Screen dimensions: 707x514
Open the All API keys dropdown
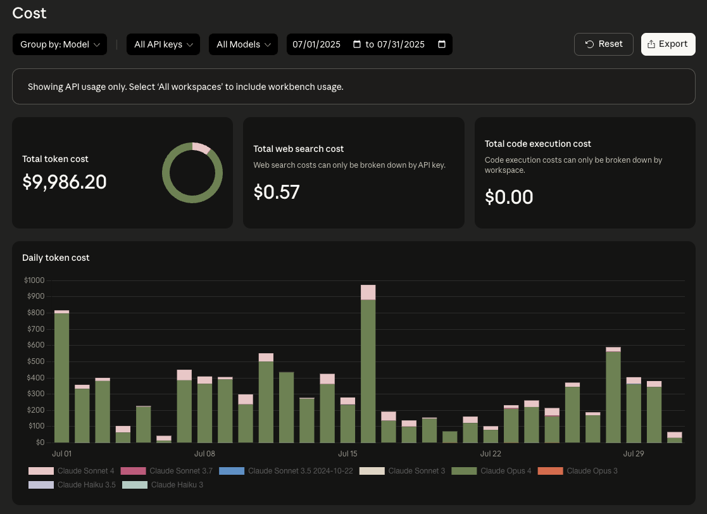click(x=163, y=44)
